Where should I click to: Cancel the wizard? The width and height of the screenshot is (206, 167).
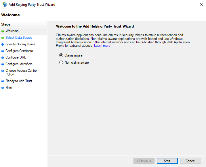coord(190,161)
